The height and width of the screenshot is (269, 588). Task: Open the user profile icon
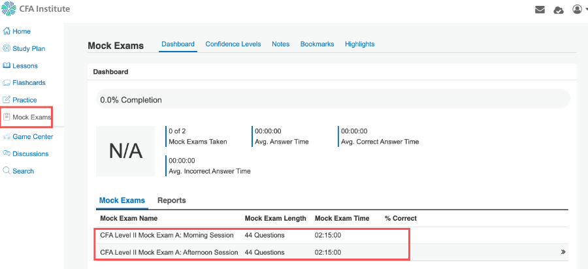click(x=577, y=9)
